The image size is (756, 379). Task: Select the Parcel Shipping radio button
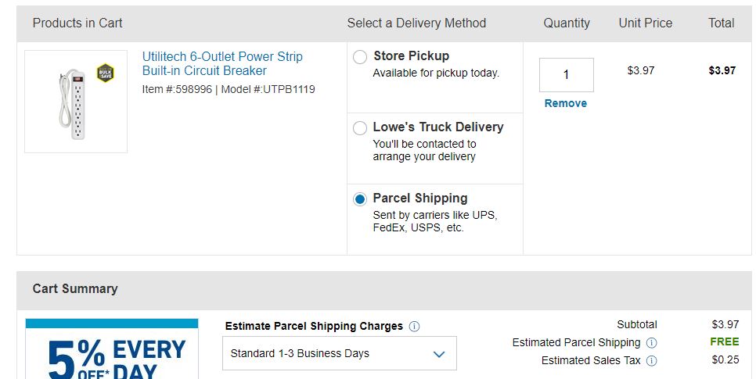click(x=360, y=199)
